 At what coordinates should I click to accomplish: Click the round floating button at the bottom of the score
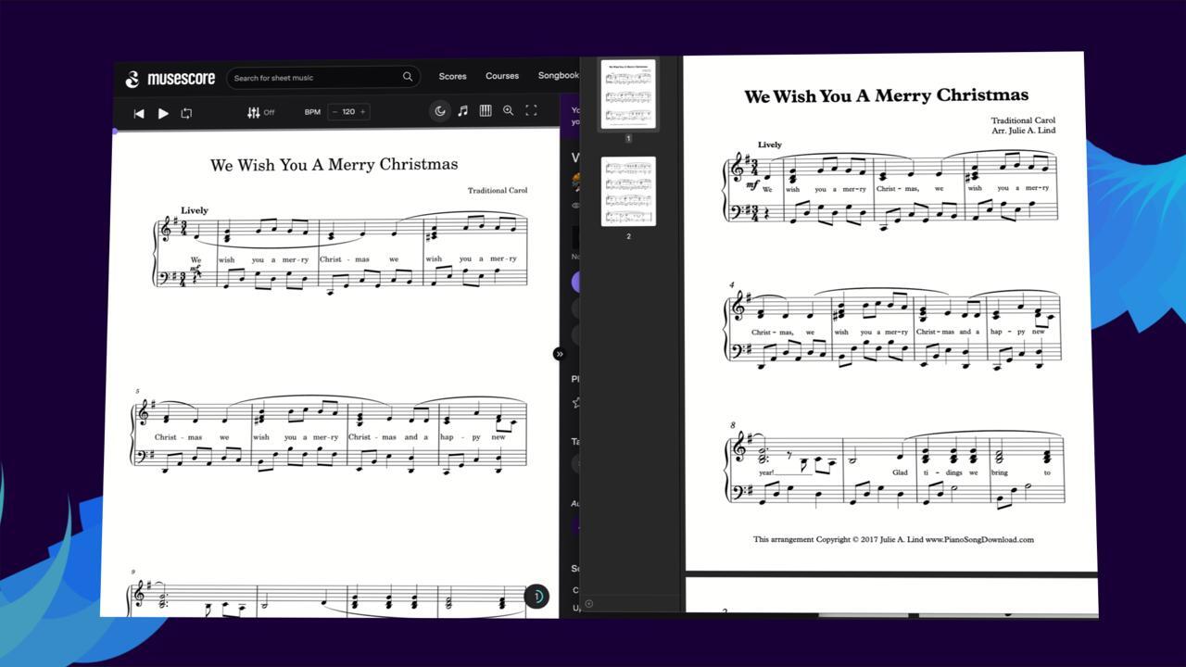(x=536, y=596)
